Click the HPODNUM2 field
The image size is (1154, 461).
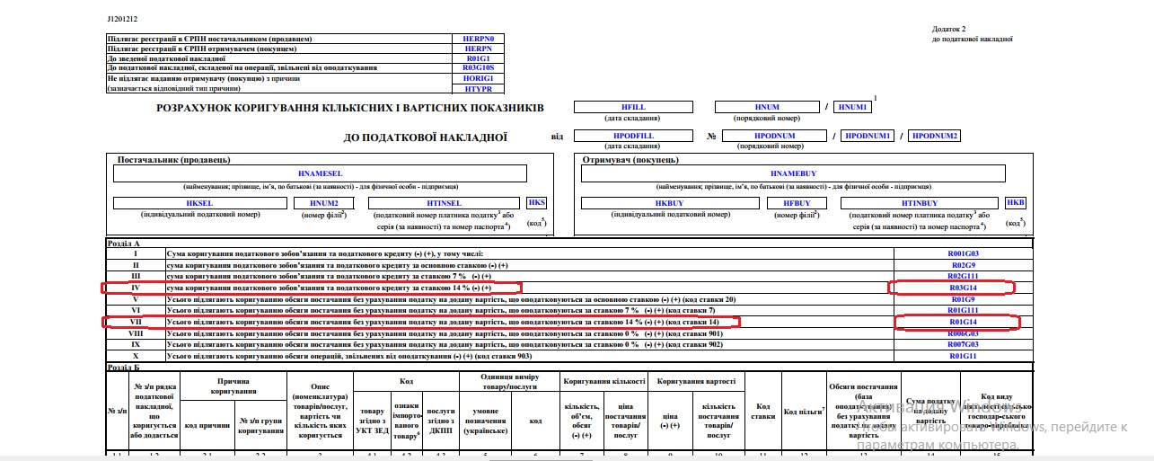tap(935, 136)
